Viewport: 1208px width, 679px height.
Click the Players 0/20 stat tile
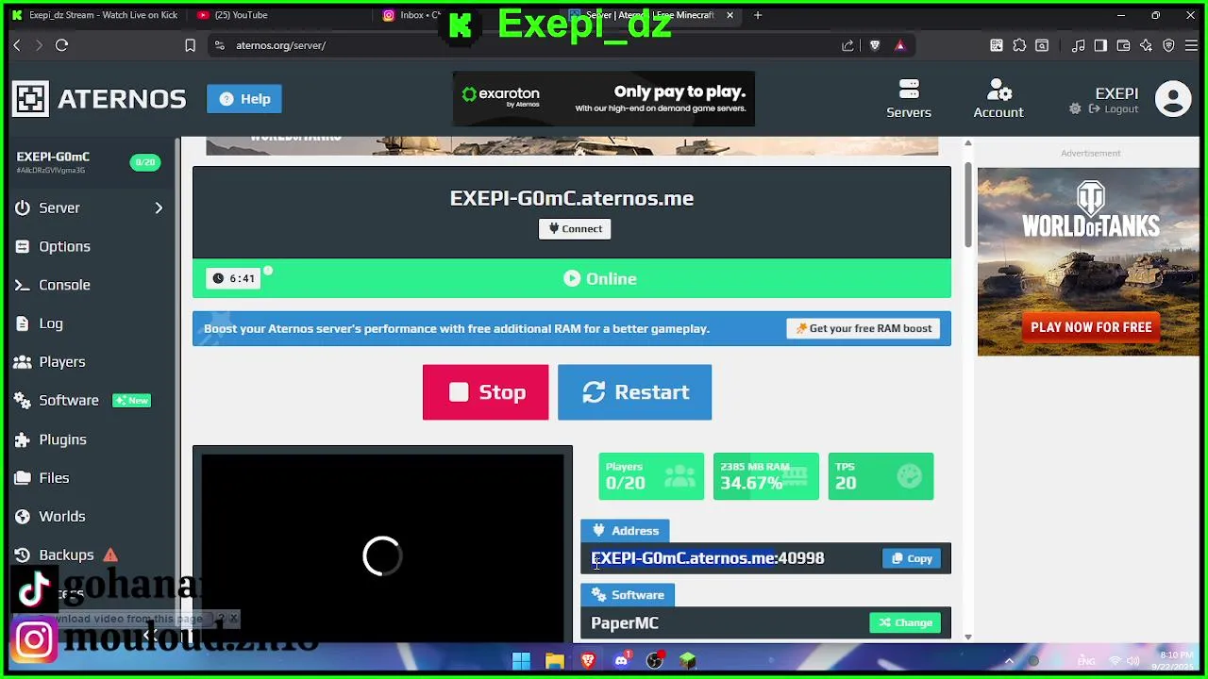650,476
